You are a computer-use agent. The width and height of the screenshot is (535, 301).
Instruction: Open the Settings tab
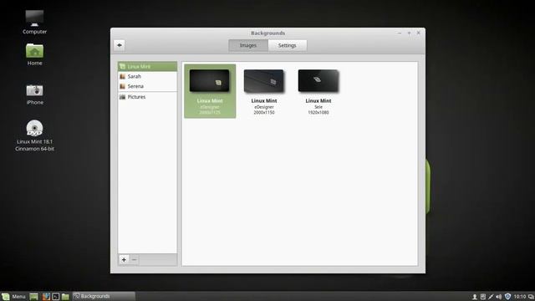coord(288,45)
